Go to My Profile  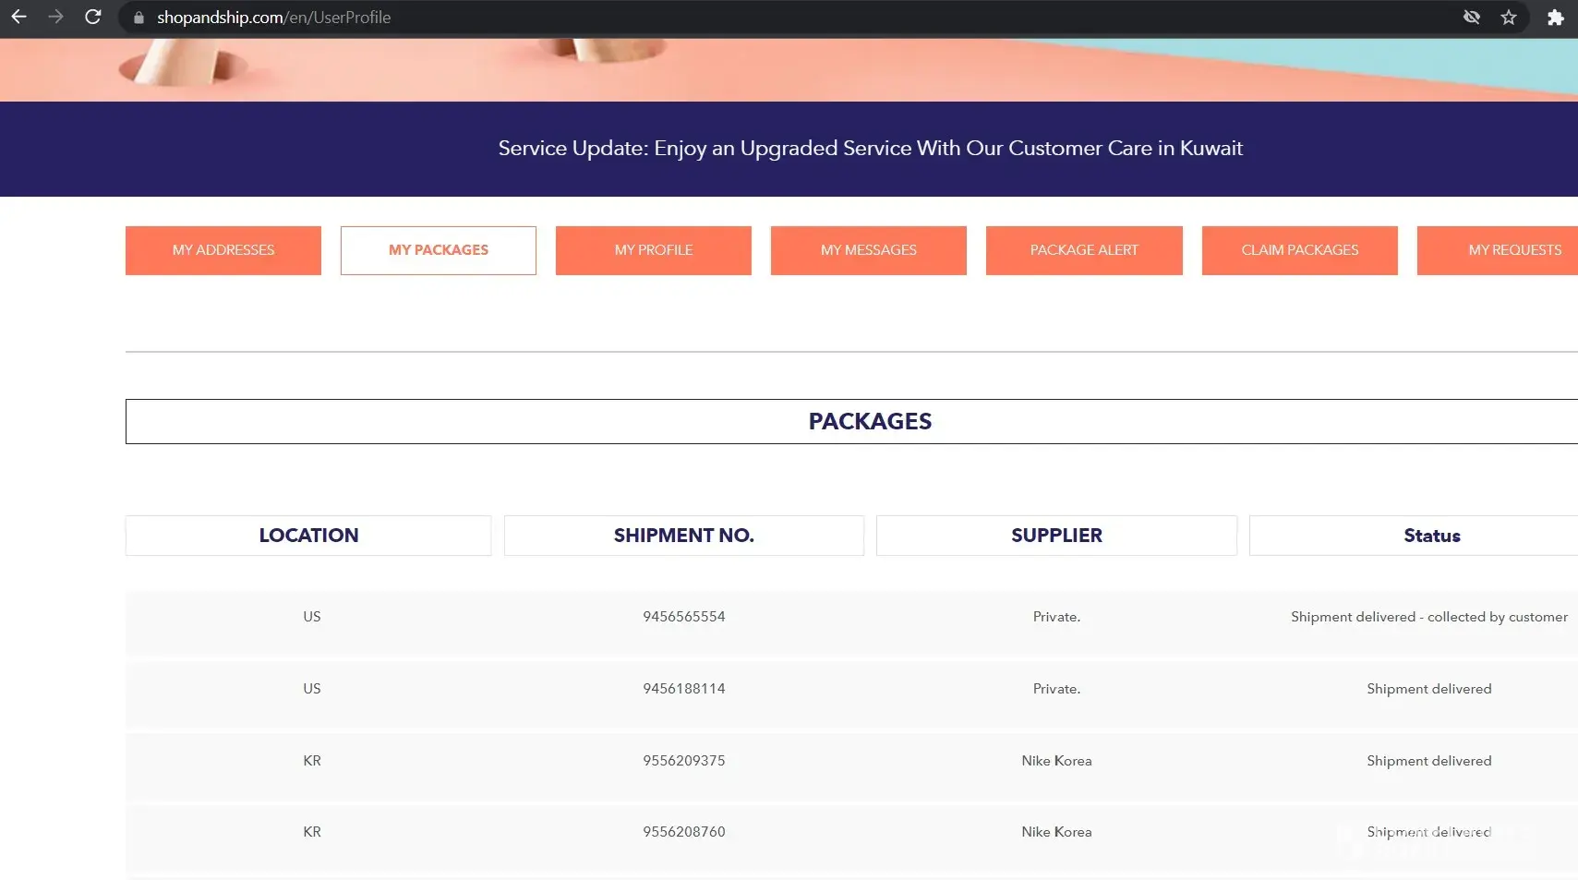[653, 250]
